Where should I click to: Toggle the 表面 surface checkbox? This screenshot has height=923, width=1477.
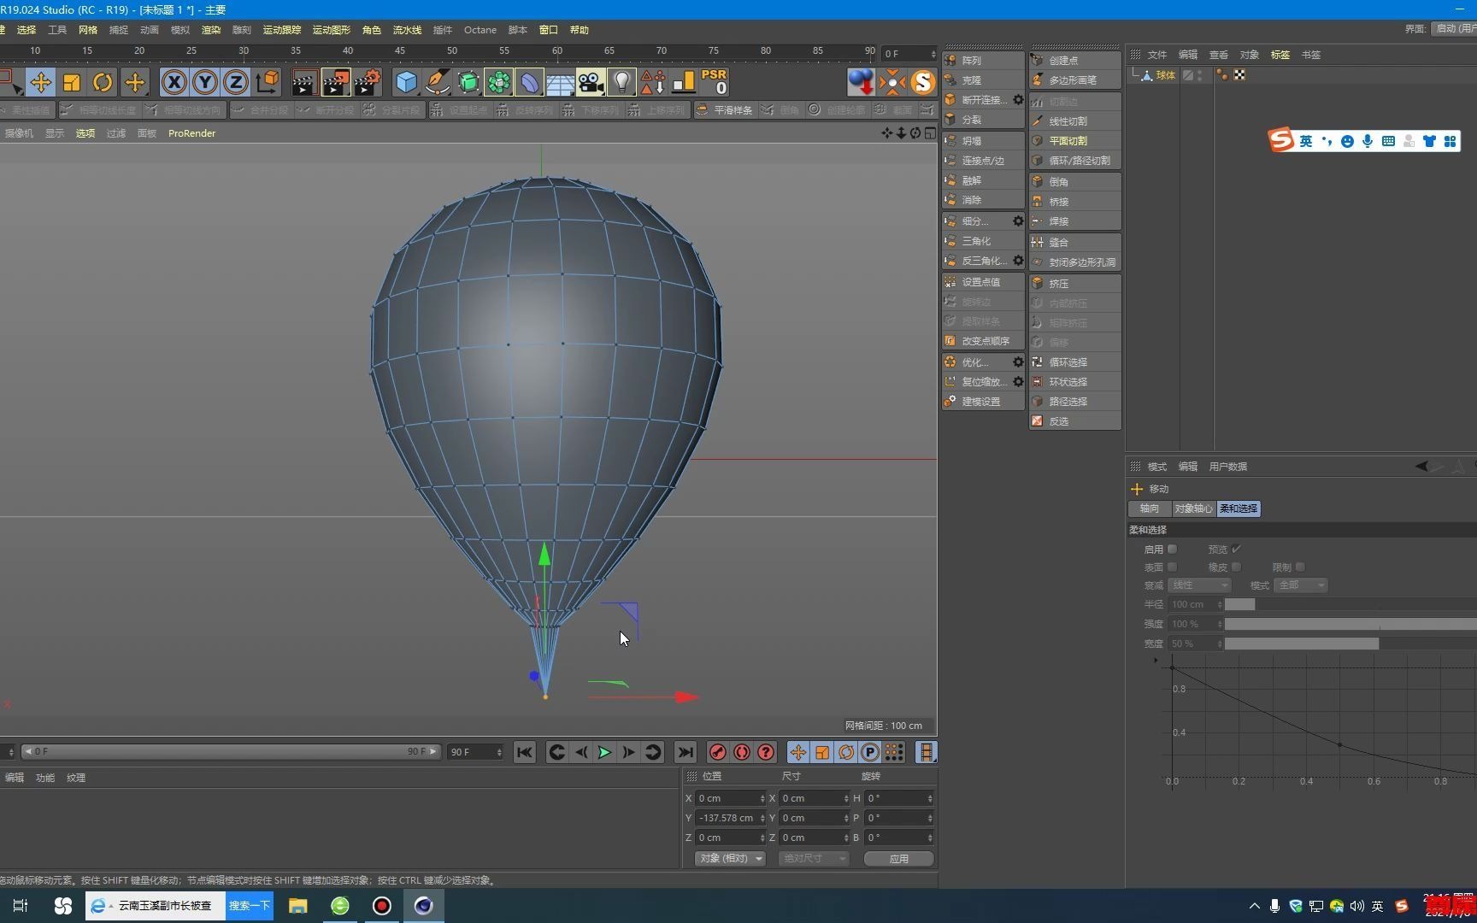1173,567
